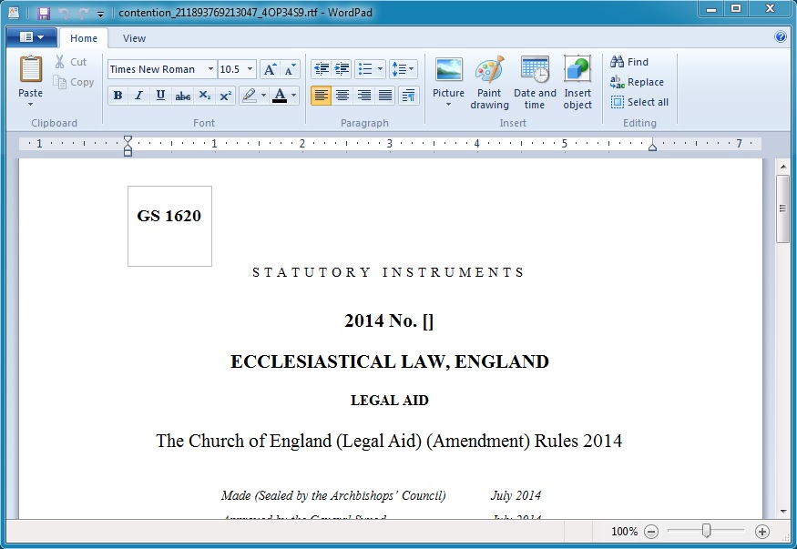797x549 pixels.
Task: Open the Paragraph settings icon
Action: point(409,96)
